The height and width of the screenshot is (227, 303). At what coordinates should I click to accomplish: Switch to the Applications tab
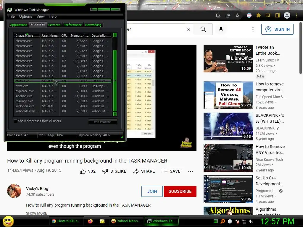click(19, 25)
